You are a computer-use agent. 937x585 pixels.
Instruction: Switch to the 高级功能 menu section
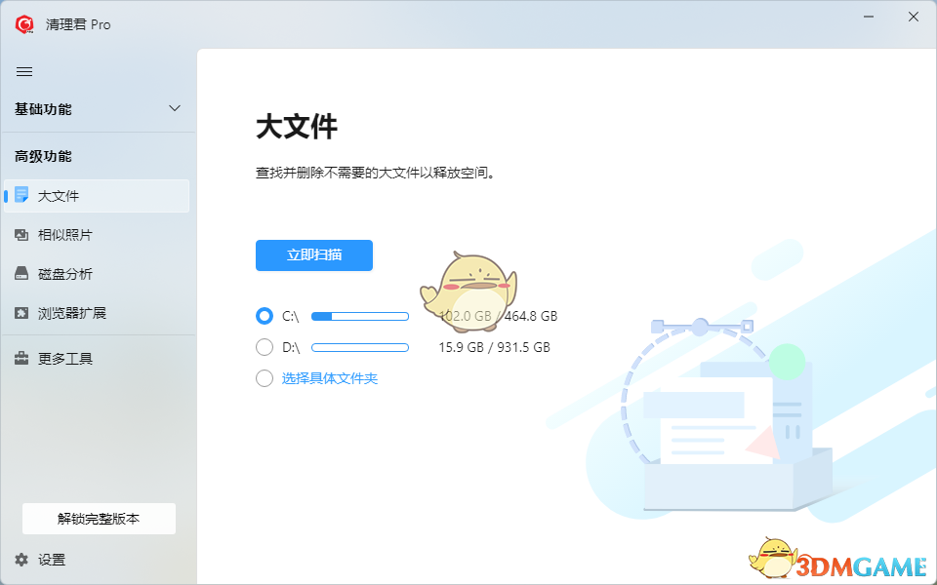[x=45, y=156]
